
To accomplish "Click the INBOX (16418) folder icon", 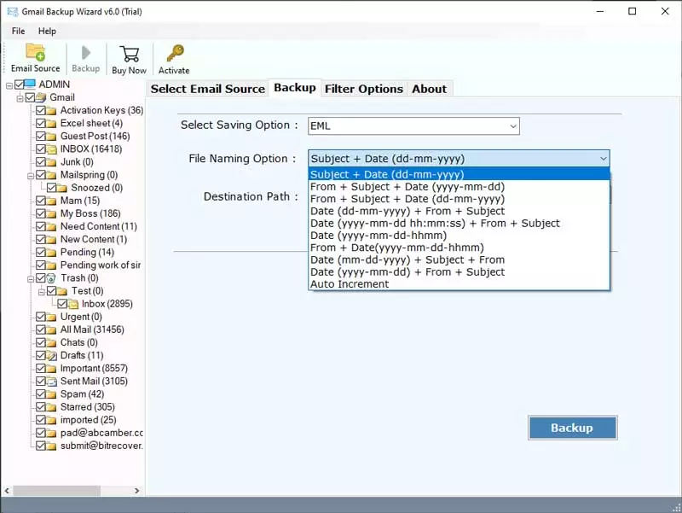I will tap(51, 149).
